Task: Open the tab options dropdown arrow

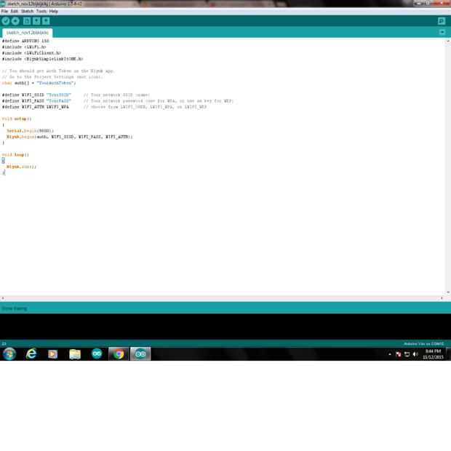Action: [442, 32]
